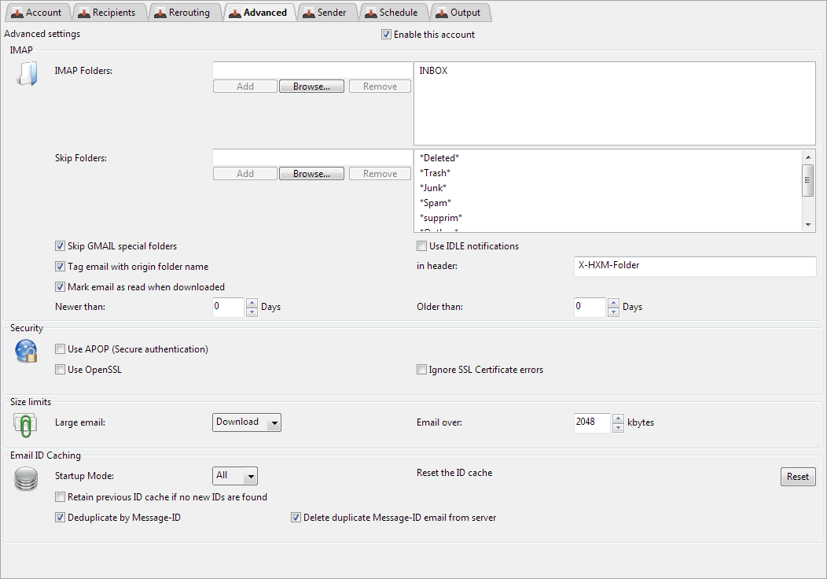Enable Use IDLE notifications

(422, 246)
